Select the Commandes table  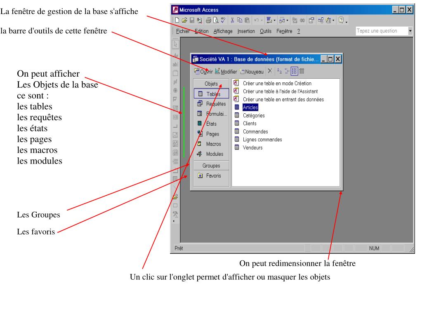click(251, 131)
